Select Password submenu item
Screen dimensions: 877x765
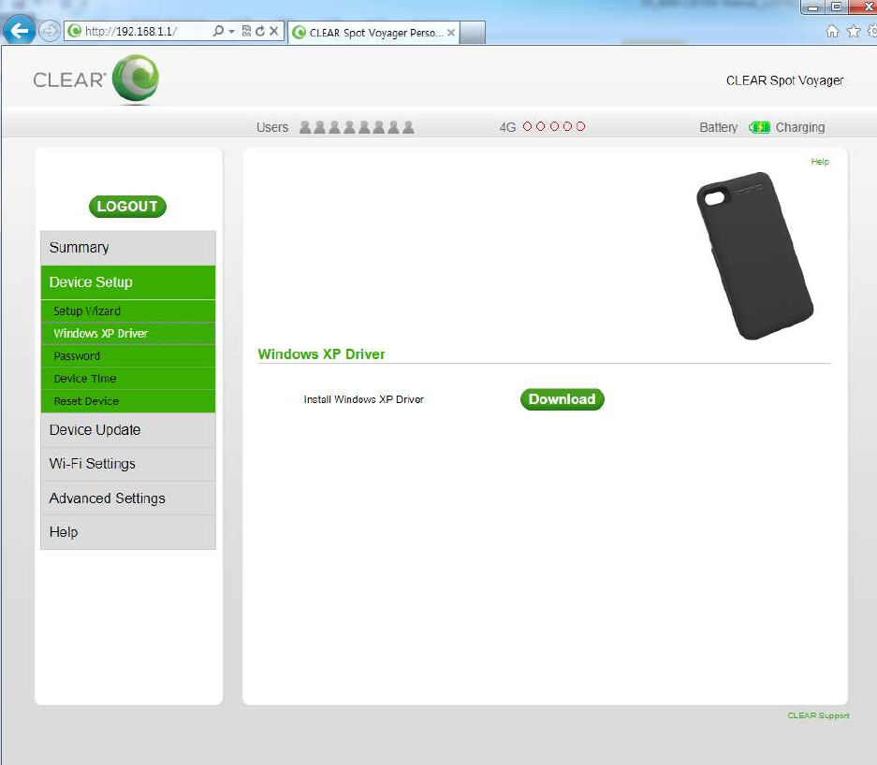pyautogui.click(x=128, y=356)
